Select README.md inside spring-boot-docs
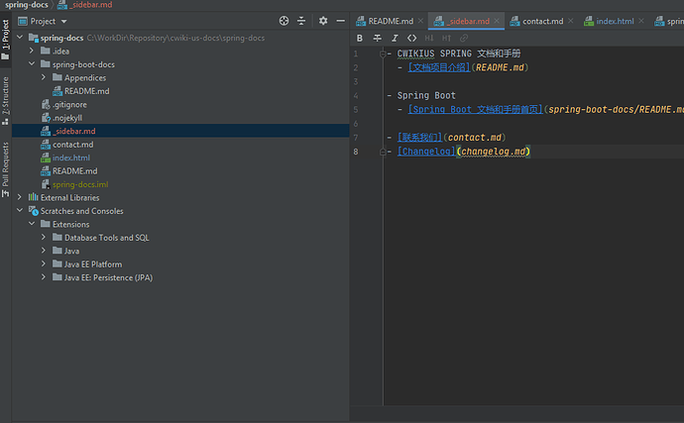This screenshot has width=684, height=423. pos(87,91)
